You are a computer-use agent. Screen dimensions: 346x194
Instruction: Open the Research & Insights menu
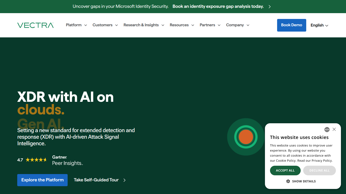point(141,25)
